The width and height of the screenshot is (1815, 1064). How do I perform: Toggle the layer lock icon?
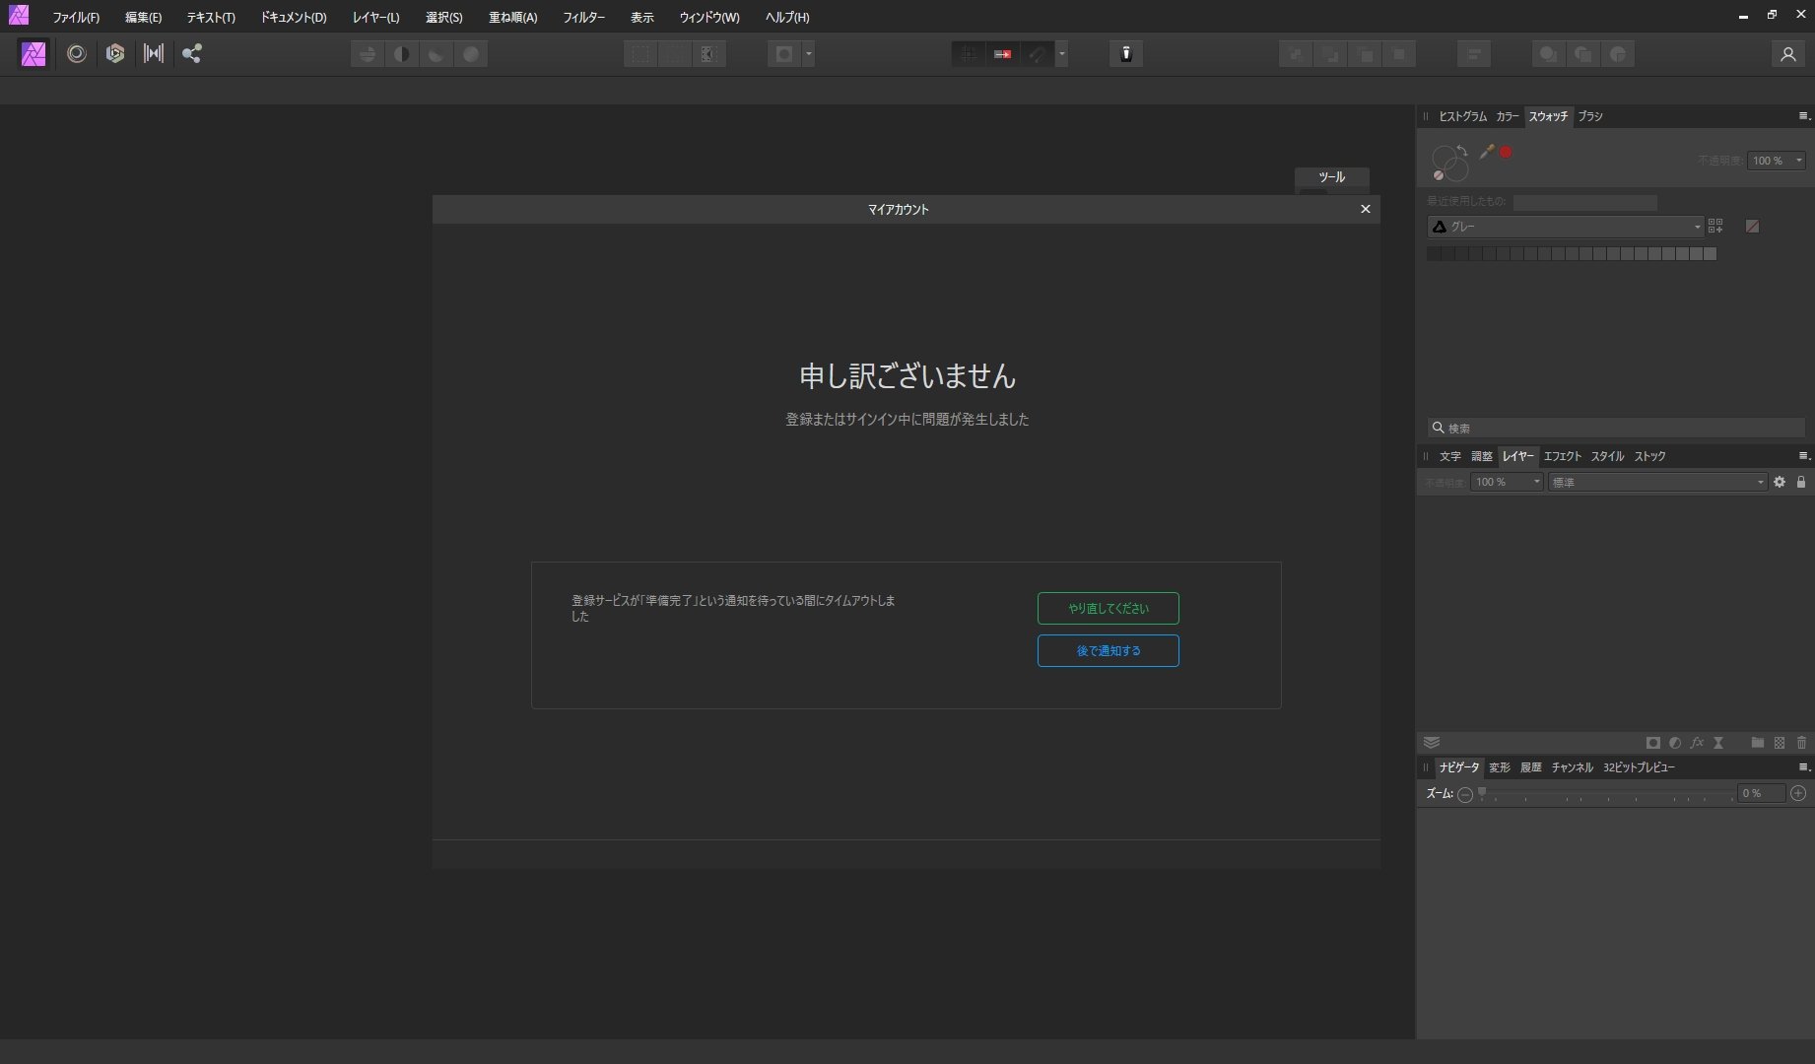tap(1800, 482)
